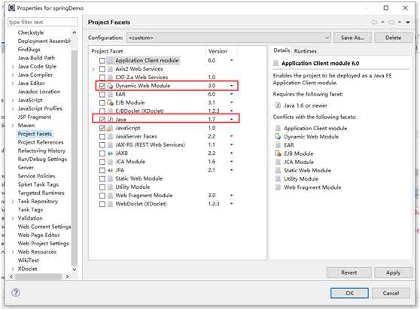Click the type filter text field
This screenshot has width=420, height=310.
(x=43, y=23)
